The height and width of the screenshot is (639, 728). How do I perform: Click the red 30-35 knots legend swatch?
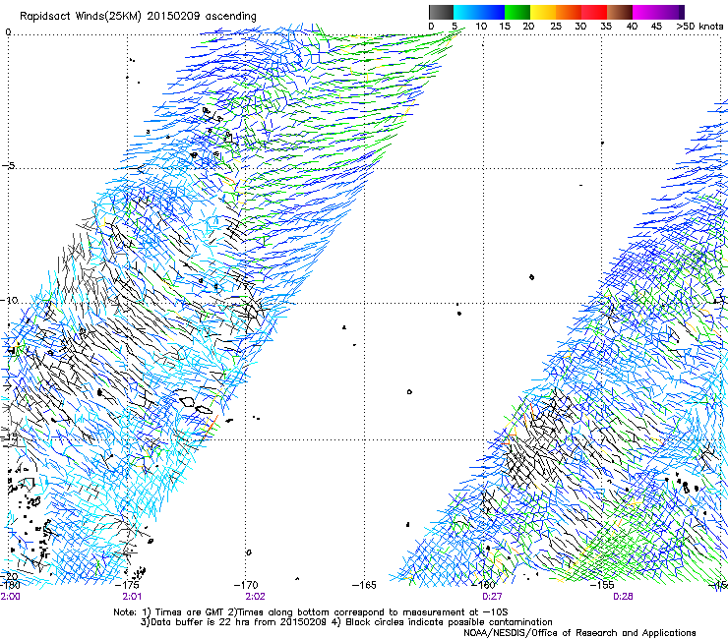(594, 12)
